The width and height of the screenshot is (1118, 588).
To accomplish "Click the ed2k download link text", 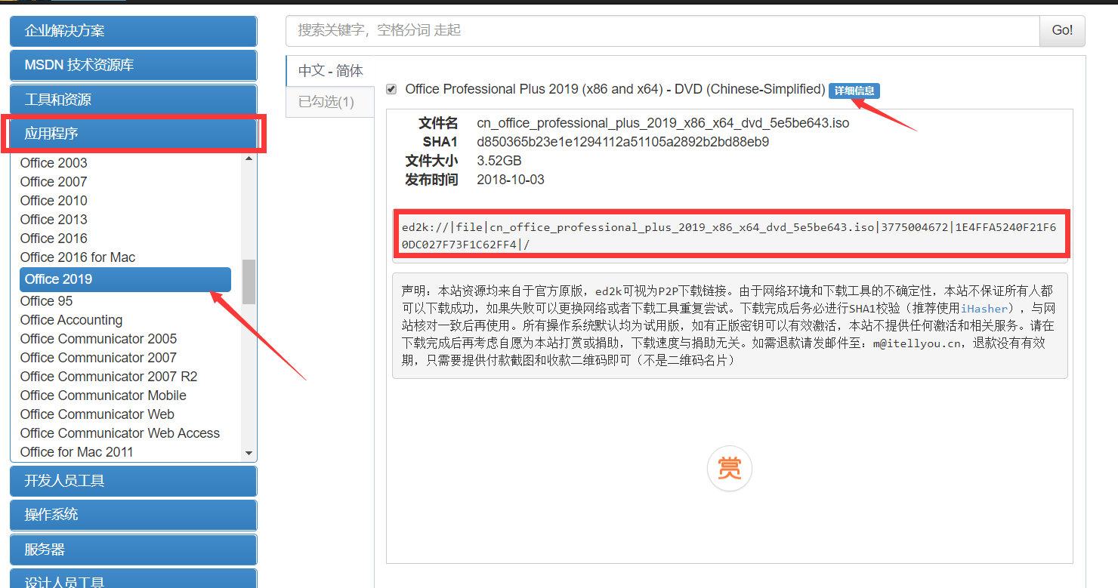I will 729,236.
